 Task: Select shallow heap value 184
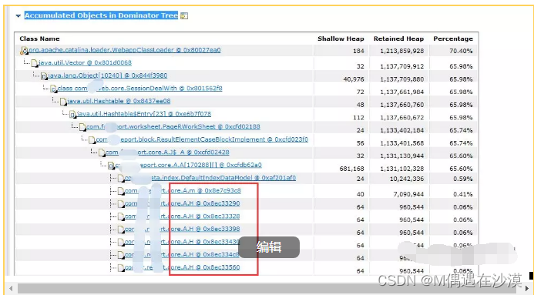(358, 51)
